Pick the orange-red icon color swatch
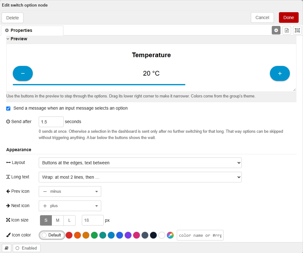 (x=77, y=235)
